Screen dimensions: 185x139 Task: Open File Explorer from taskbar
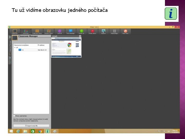25,131
